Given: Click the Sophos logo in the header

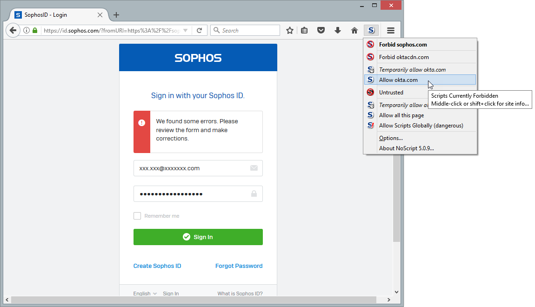Looking at the screenshot, I should click(x=198, y=58).
